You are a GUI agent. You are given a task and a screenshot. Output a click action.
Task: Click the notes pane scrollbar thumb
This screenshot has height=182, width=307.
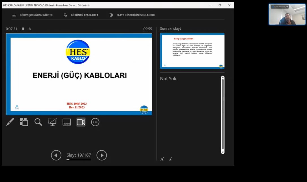[222, 114]
